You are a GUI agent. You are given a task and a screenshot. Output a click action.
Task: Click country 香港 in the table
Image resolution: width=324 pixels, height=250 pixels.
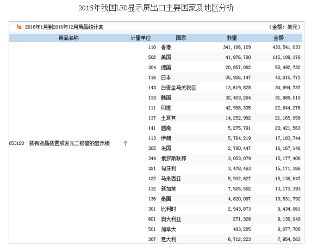coord(166,47)
